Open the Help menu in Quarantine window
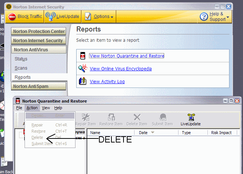Image resolution: width=243 pixels, height=174 pixels. click(58, 108)
